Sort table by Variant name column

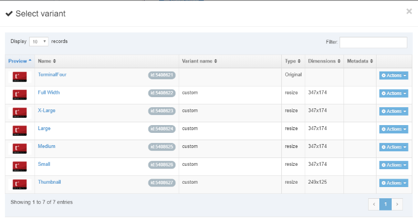click(230, 61)
